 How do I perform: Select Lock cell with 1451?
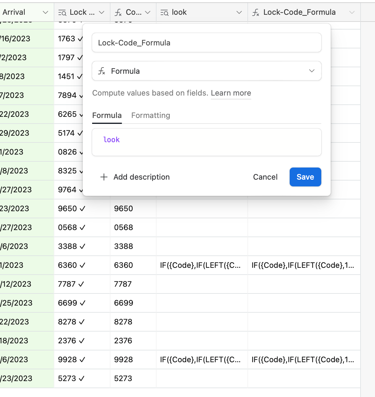tap(69, 76)
